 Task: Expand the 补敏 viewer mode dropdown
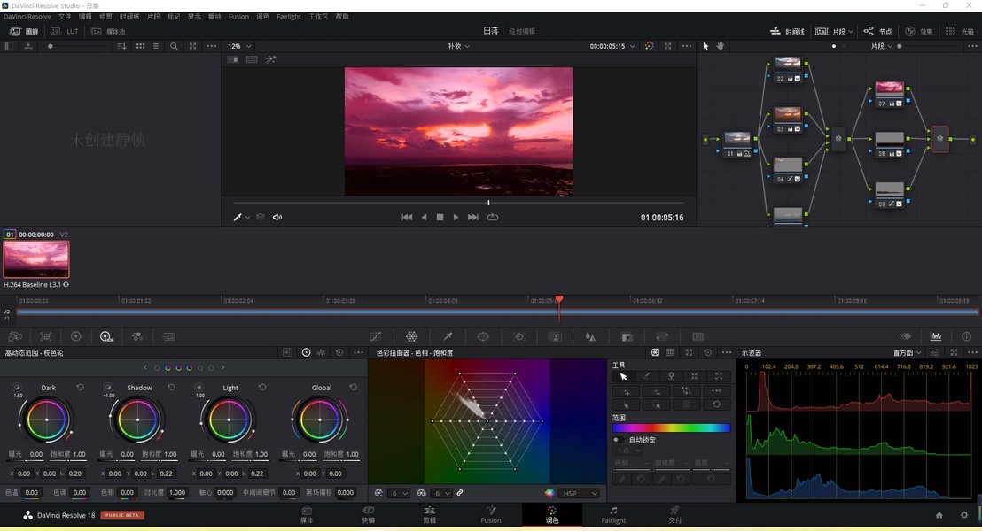pos(458,46)
